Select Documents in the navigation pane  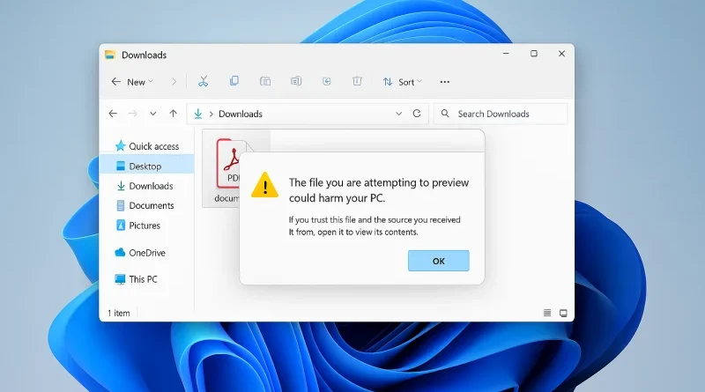pos(151,205)
